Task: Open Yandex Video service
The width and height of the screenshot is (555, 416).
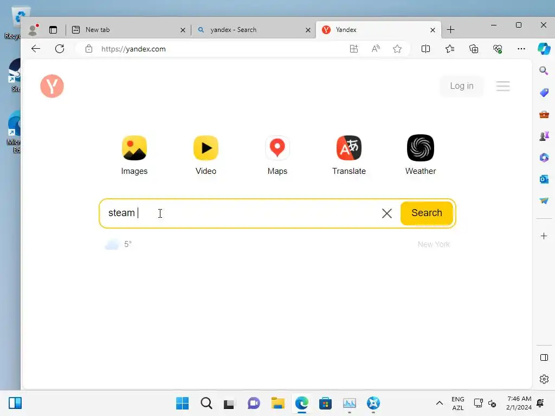Action: tap(205, 155)
